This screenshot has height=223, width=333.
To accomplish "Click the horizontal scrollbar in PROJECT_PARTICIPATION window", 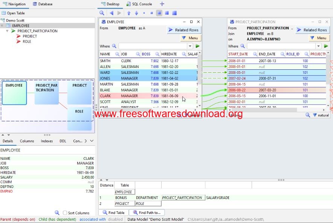I will (264, 110).
